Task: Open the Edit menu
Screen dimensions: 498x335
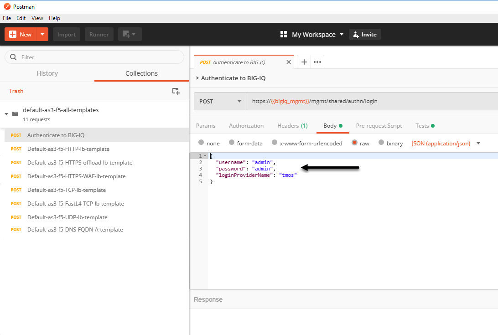Action: 21,18
